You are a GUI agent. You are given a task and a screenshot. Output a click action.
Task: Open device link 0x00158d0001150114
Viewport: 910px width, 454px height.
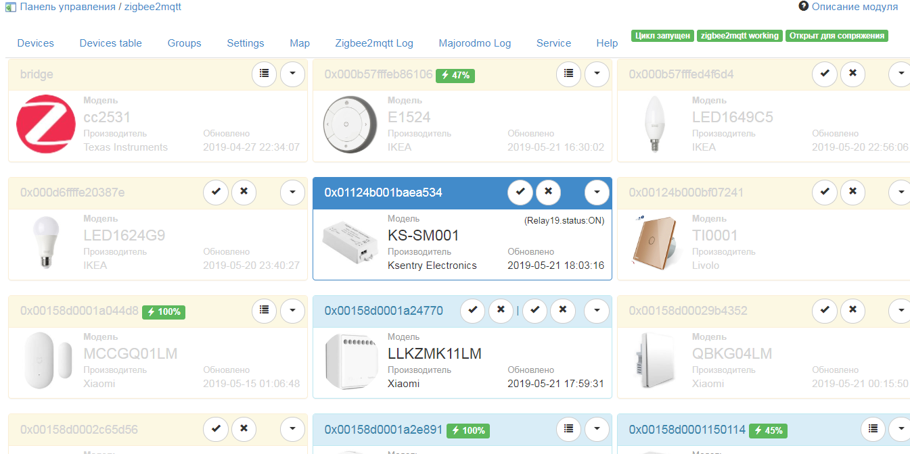coord(687,429)
